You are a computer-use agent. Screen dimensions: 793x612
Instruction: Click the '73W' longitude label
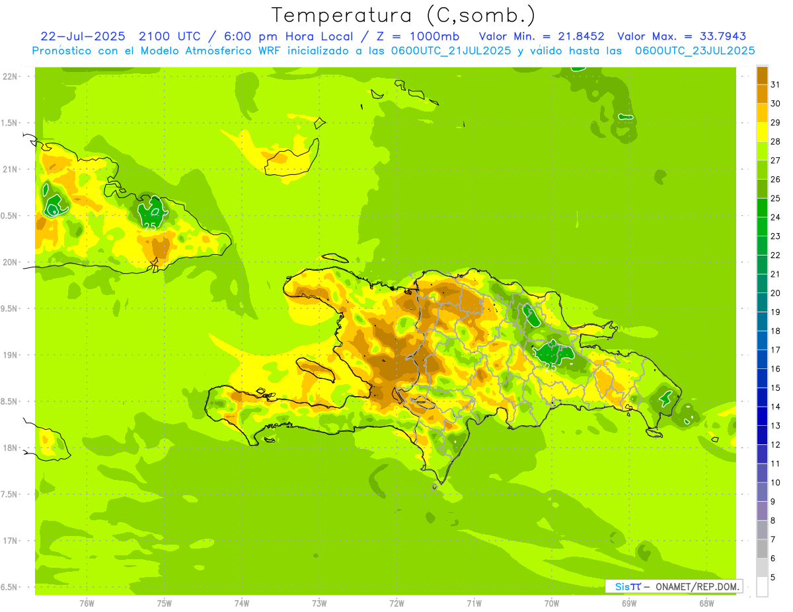click(319, 603)
